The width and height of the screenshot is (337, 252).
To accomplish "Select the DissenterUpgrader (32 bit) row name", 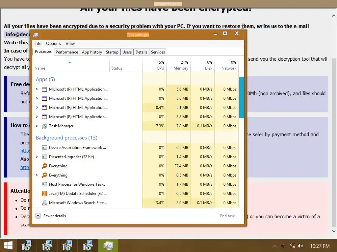I will (71, 157).
